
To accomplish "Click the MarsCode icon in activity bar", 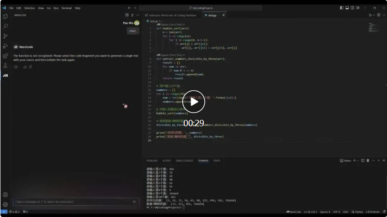I will (x=5, y=76).
